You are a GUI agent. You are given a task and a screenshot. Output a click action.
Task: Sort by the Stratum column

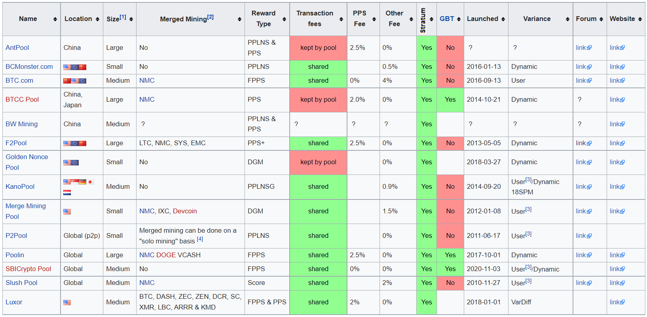[431, 19]
